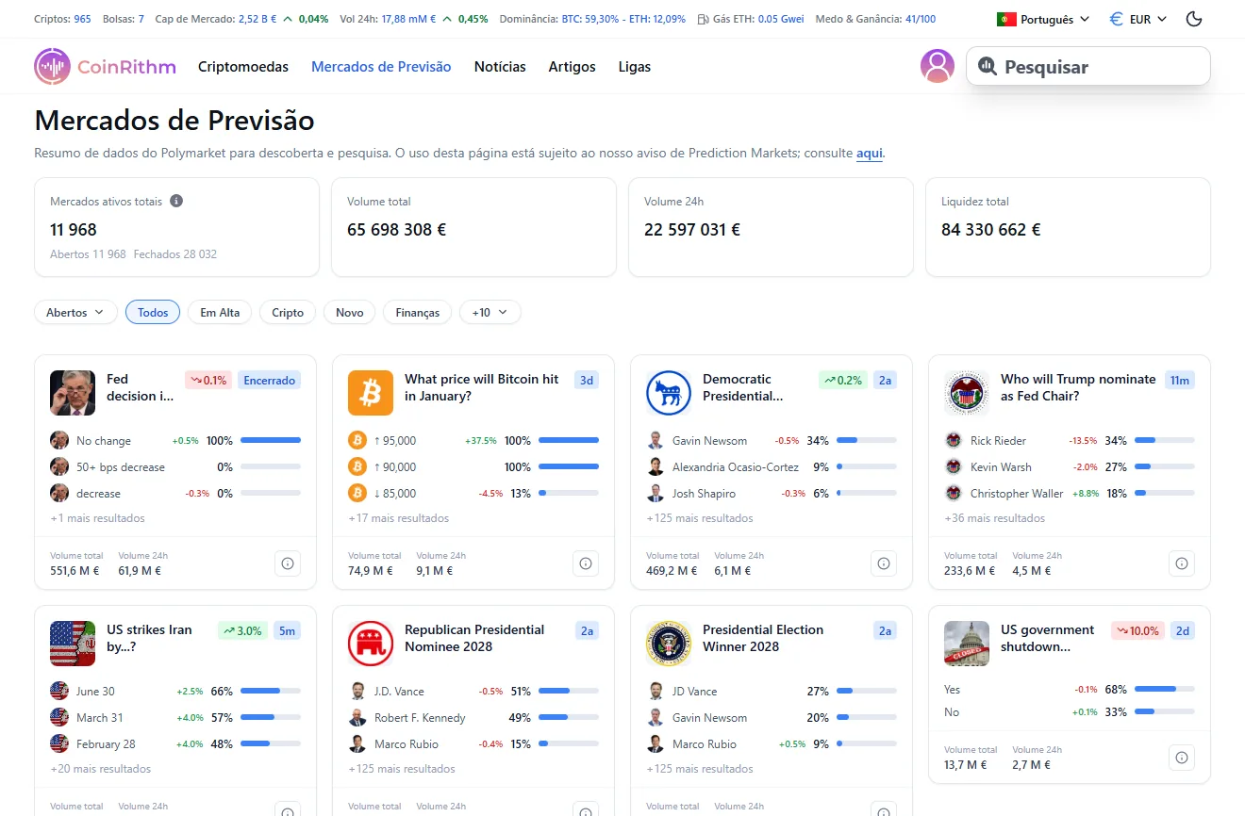Open the info icon on the Bitcoin price card
This screenshot has height=816, width=1245.
click(x=586, y=563)
